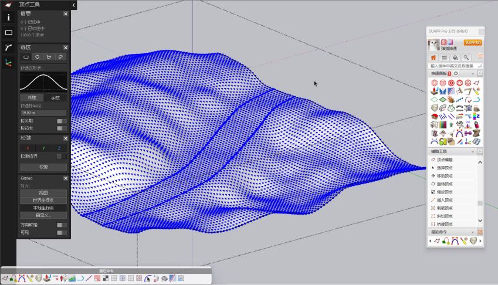Pop out the 快捷面板 section

pyautogui.click(x=480, y=73)
